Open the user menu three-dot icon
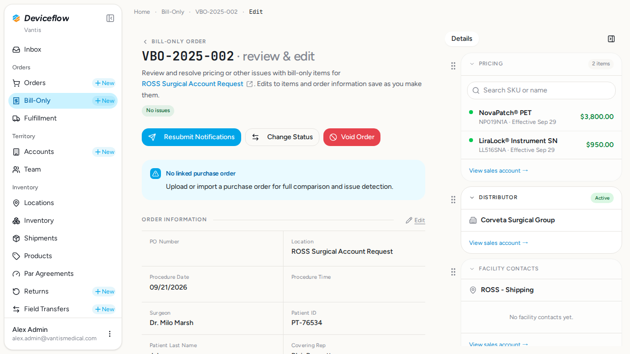The width and height of the screenshot is (630, 354). (110, 334)
